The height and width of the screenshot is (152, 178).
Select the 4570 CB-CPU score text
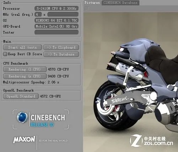point(58,69)
